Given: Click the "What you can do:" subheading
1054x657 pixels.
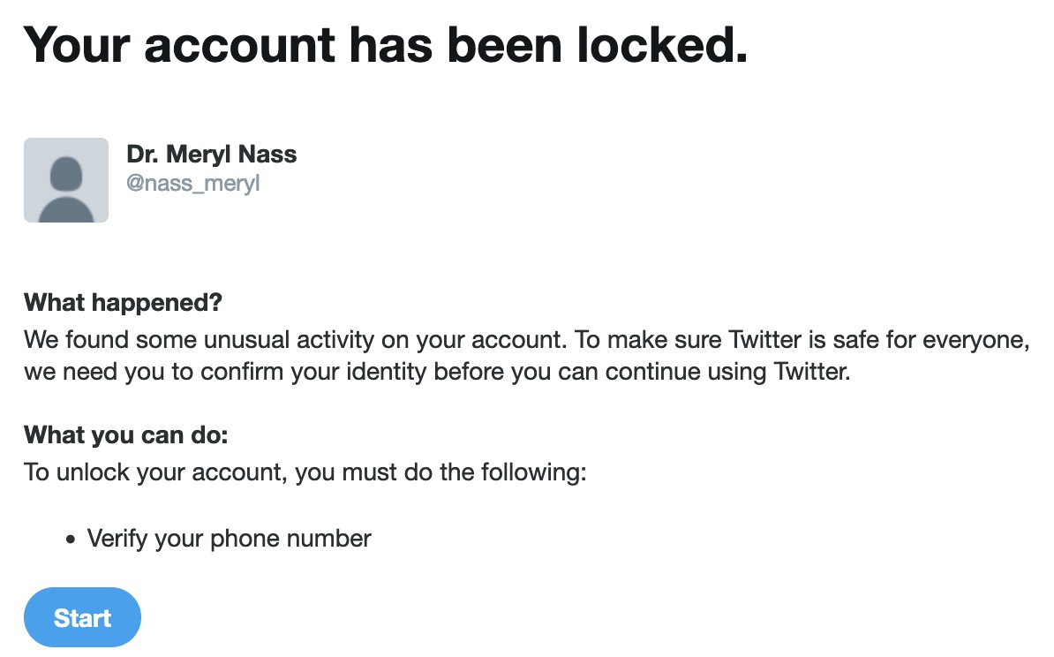Looking at the screenshot, I should pos(126,435).
